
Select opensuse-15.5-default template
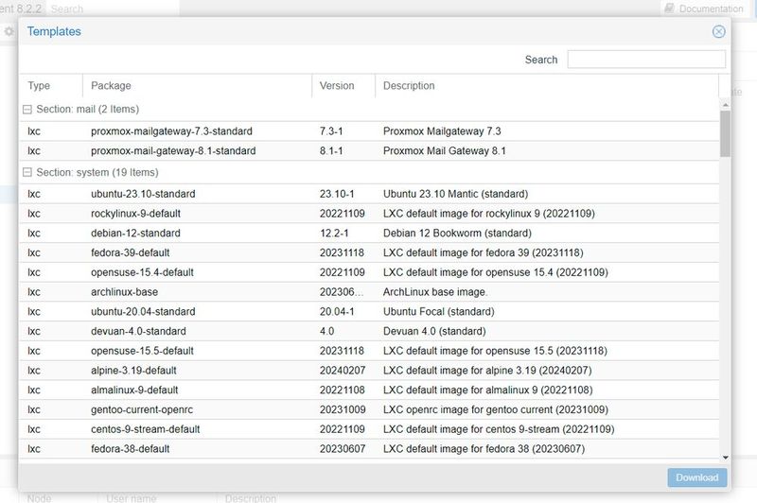click(x=369, y=351)
